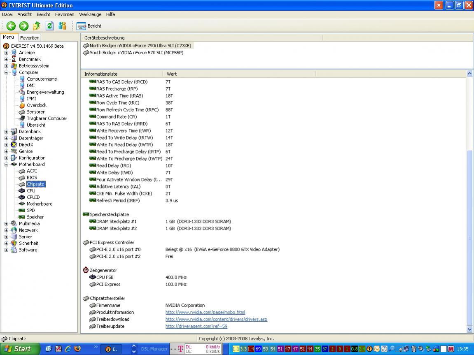The width and height of the screenshot is (474, 355).
Task: Expand the Benchmark tree node
Action: pos(6,60)
